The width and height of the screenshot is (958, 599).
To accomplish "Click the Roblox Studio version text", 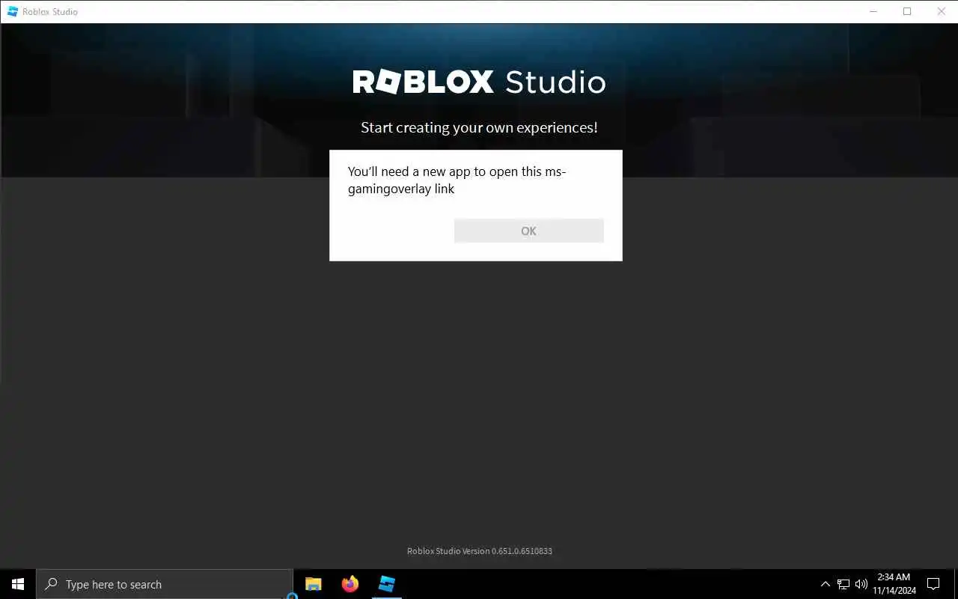I will (480, 551).
